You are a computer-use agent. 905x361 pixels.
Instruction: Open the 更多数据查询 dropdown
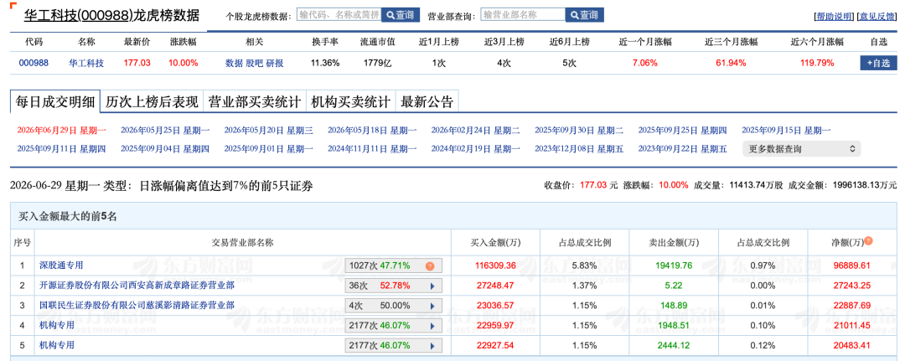click(801, 149)
